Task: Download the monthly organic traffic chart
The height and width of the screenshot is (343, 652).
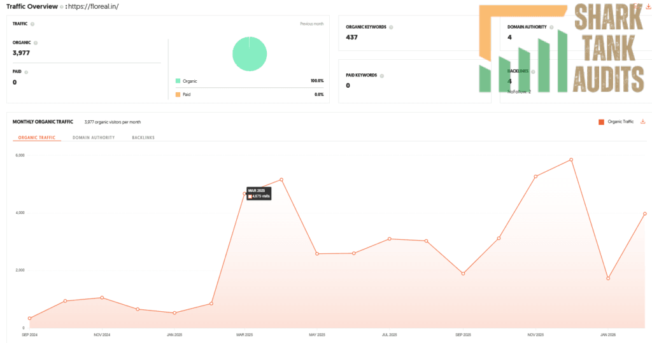Action: pos(642,122)
